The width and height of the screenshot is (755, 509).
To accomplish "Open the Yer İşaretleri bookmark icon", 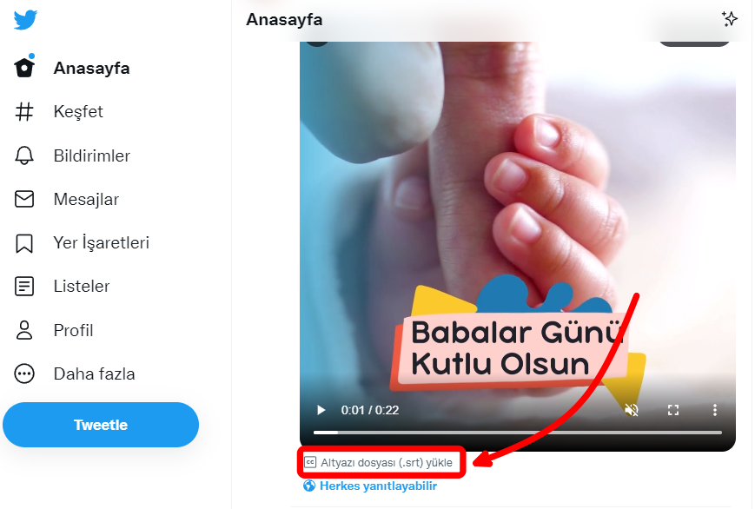I will 24,243.
